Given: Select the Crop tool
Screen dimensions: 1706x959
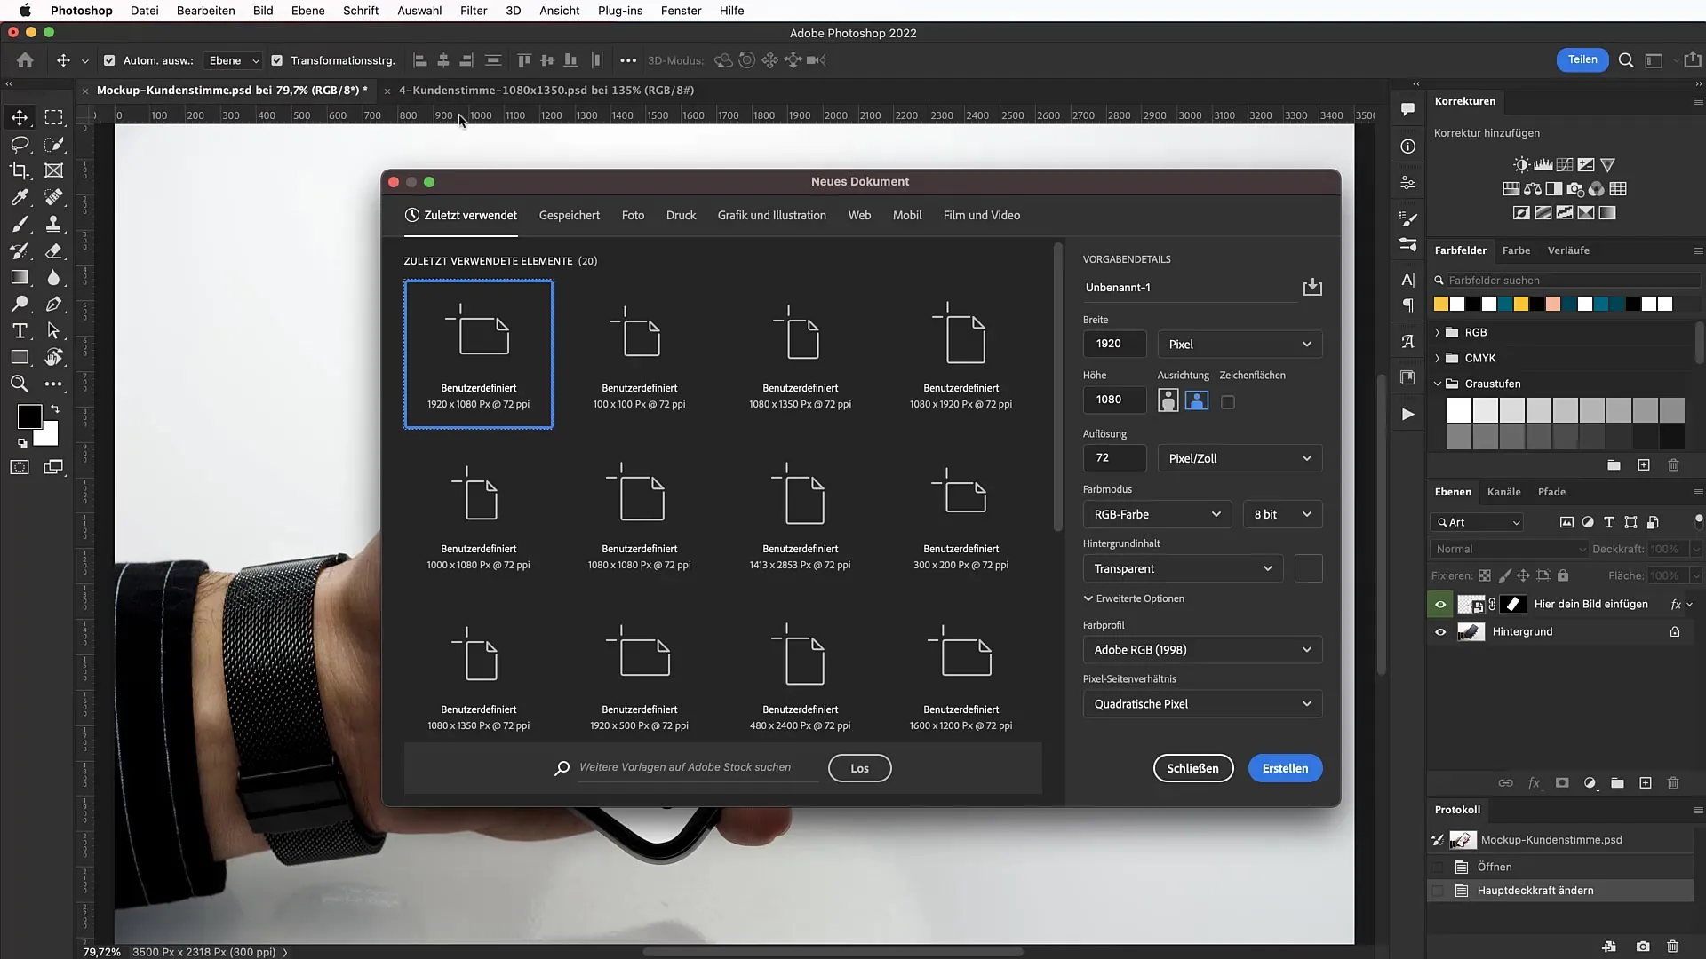Looking at the screenshot, I should point(20,170).
